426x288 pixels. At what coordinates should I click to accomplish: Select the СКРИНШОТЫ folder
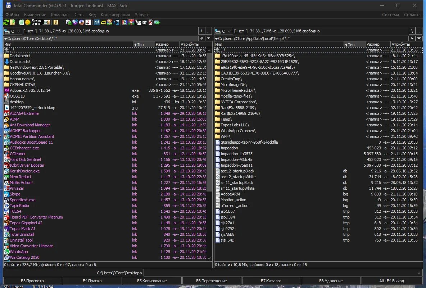105,85
